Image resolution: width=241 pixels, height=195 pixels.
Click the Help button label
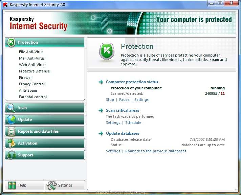click(x=22, y=185)
